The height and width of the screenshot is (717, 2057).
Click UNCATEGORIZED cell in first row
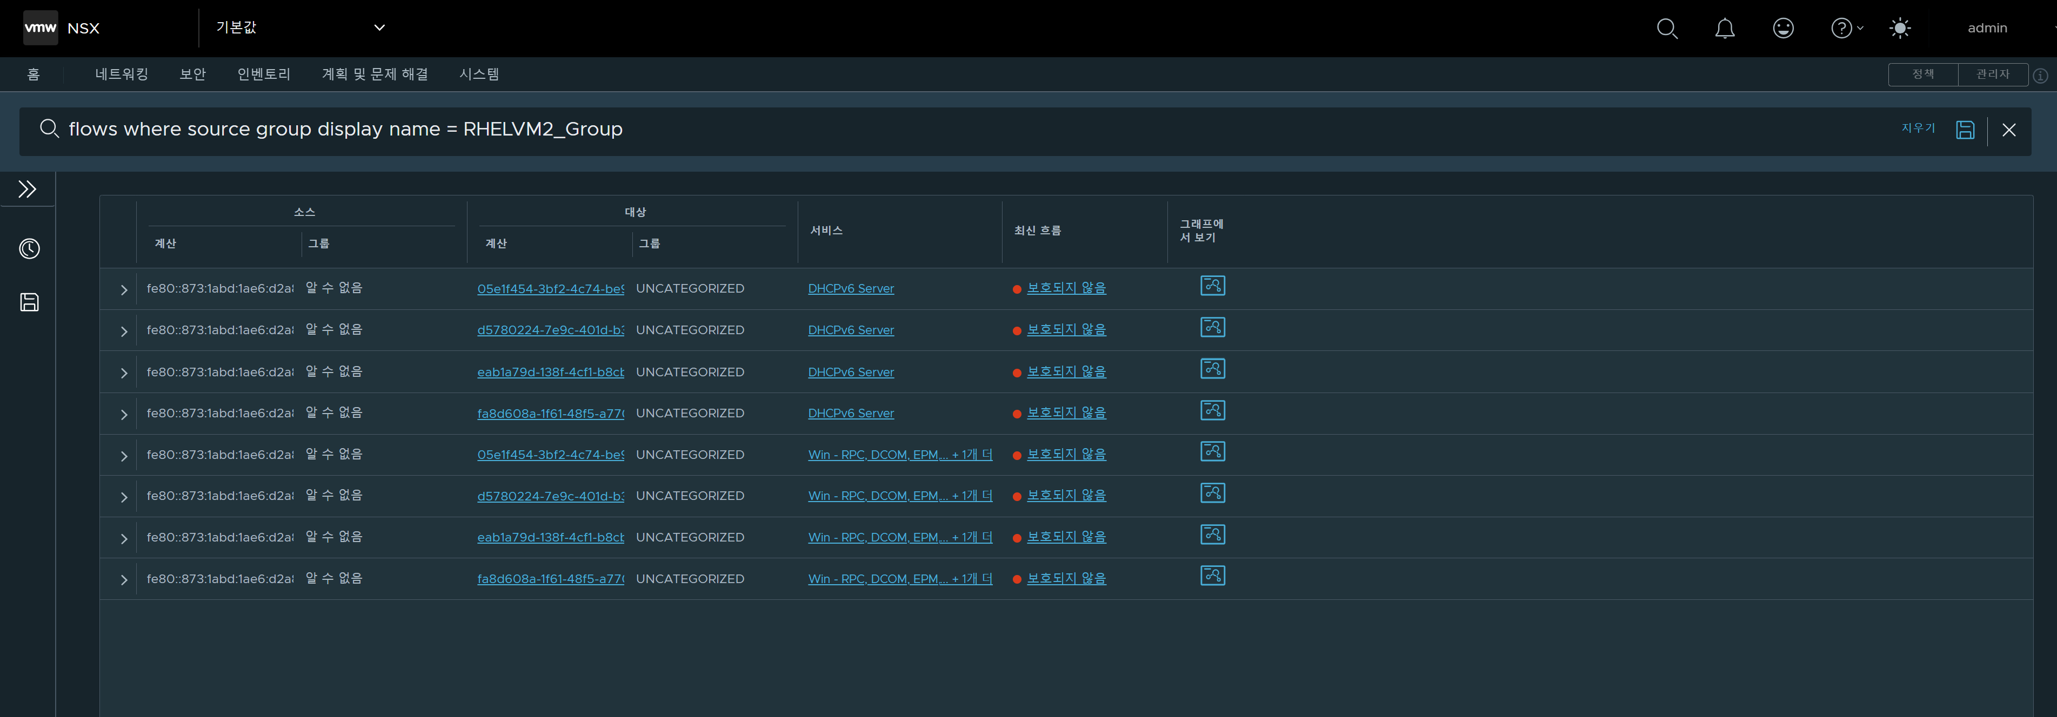click(x=690, y=289)
